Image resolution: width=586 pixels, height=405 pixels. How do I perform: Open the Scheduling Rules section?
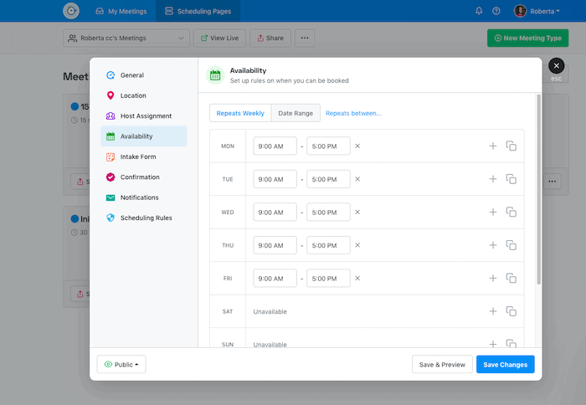pyautogui.click(x=144, y=218)
